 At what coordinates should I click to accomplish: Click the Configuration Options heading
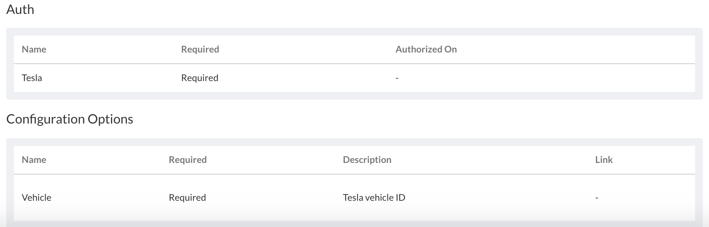70,119
